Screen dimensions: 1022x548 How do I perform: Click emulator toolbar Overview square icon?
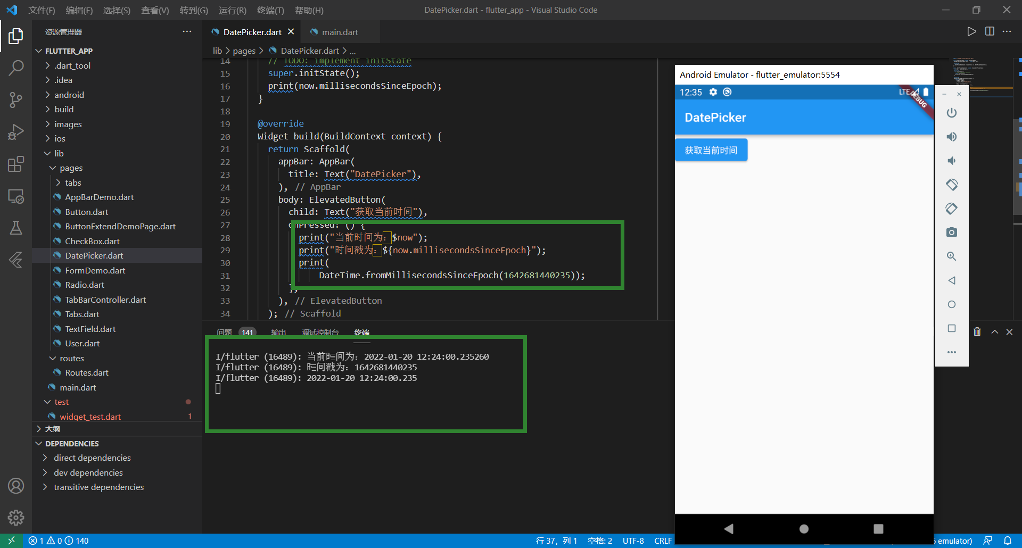click(952, 328)
